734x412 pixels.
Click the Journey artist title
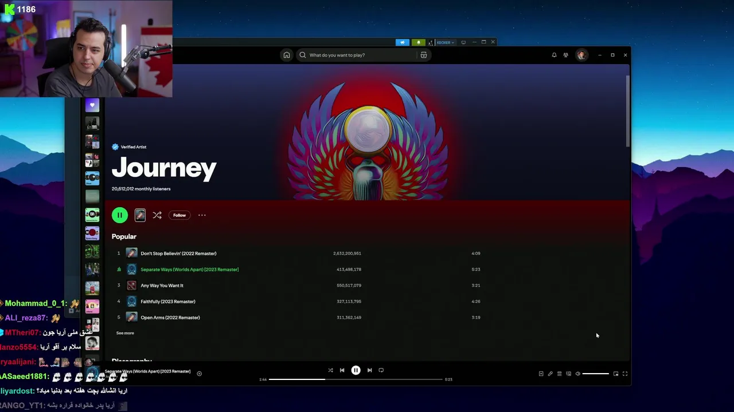(x=164, y=169)
